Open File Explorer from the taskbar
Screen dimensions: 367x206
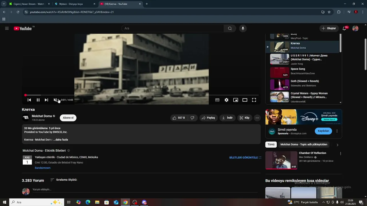tap(97, 202)
